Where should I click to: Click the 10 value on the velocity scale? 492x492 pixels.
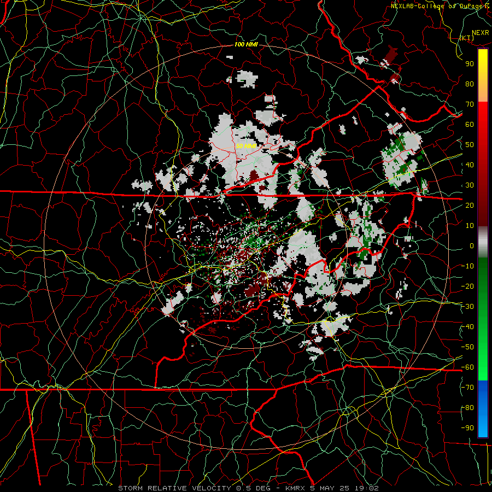coord(470,226)
